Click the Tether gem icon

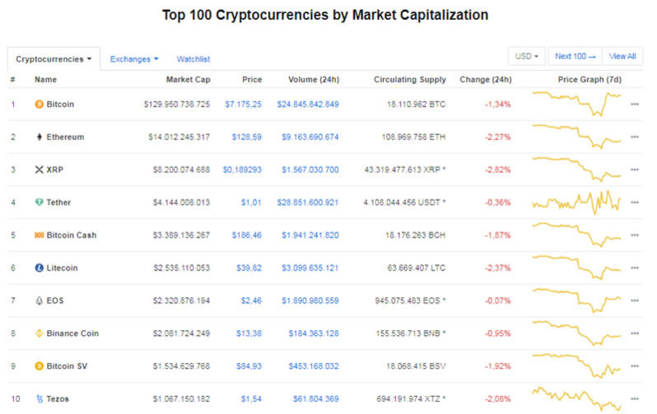pyautogui.click(x=39, y=202)
